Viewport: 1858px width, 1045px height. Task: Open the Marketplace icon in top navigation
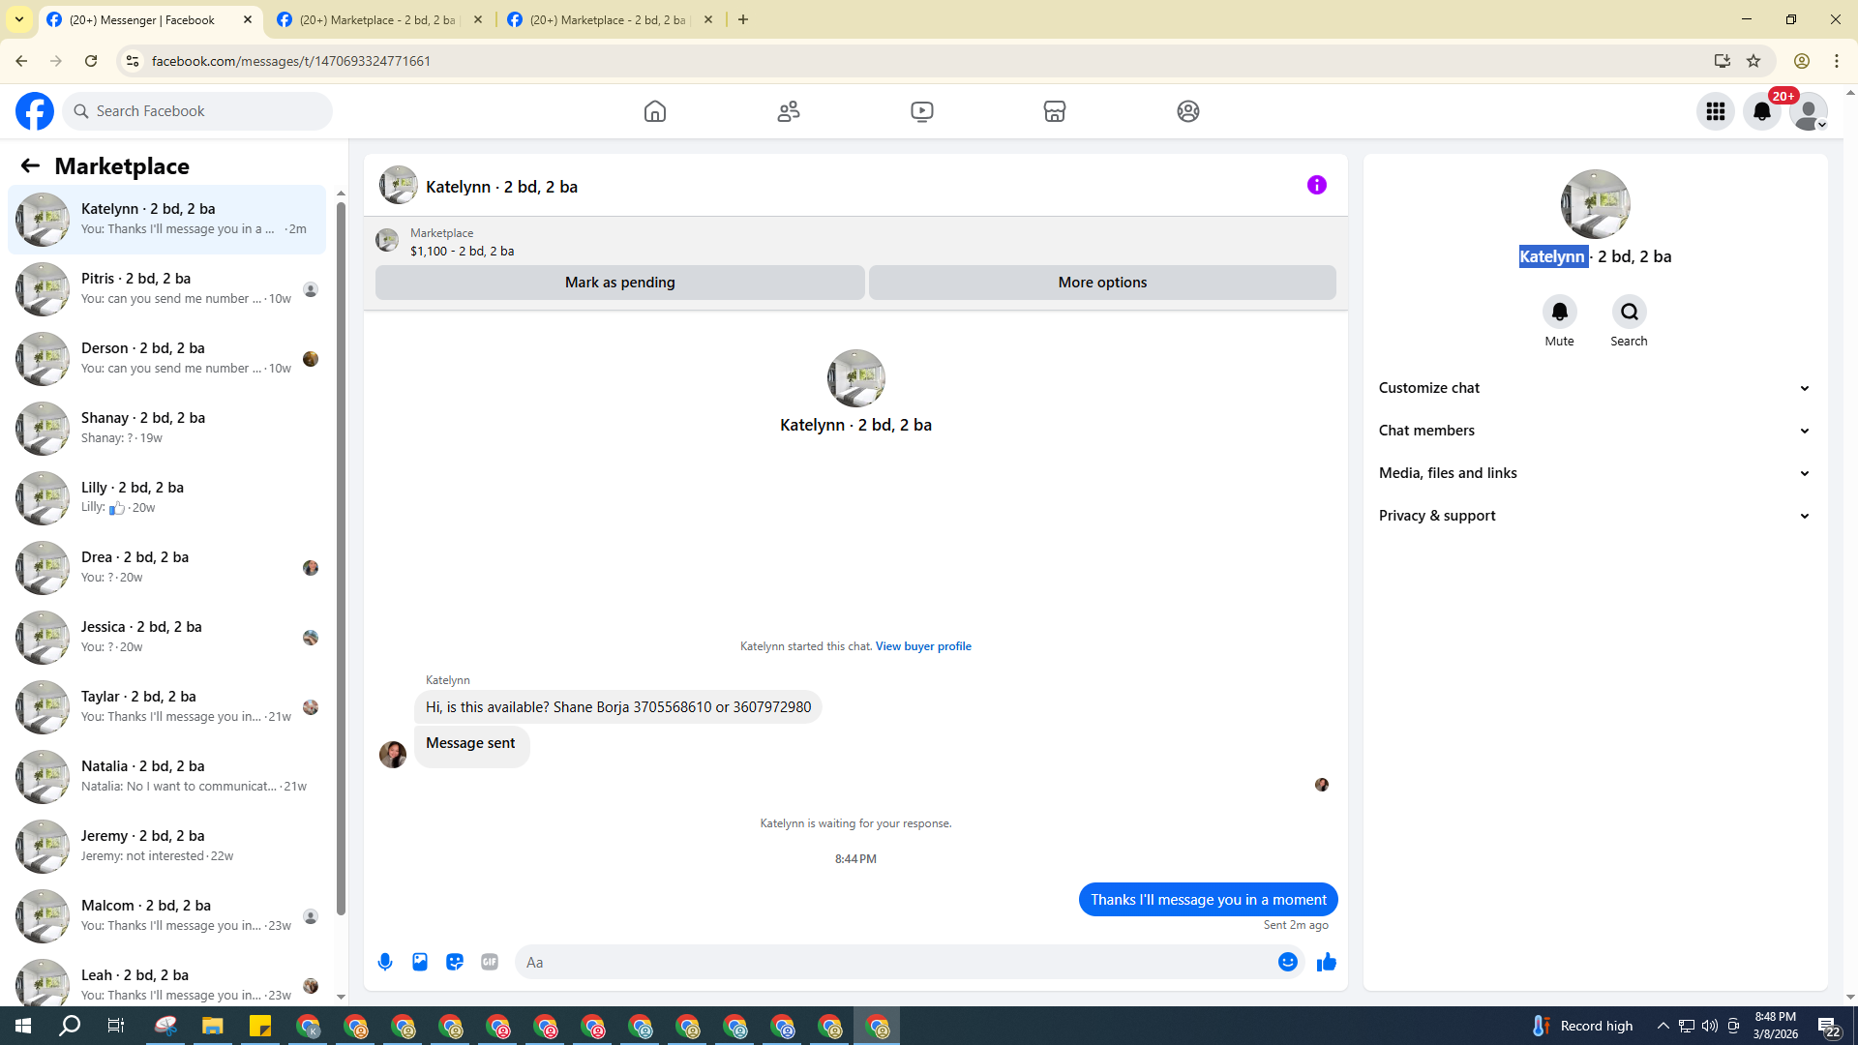coord(1055,111)
